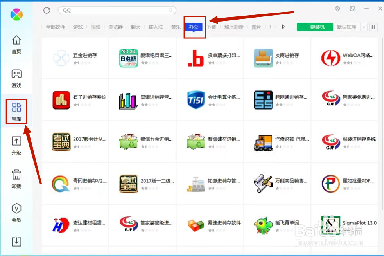Open 石子进销存系统 app icon
Screen dimensions: 384x256
(61, 100)
